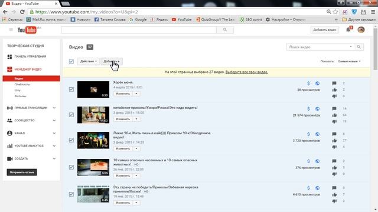The height and width of the screenshot is (212, 378).
Task: Click monetization dollar icon for Хорёк моня
Action: coord(308,83)
